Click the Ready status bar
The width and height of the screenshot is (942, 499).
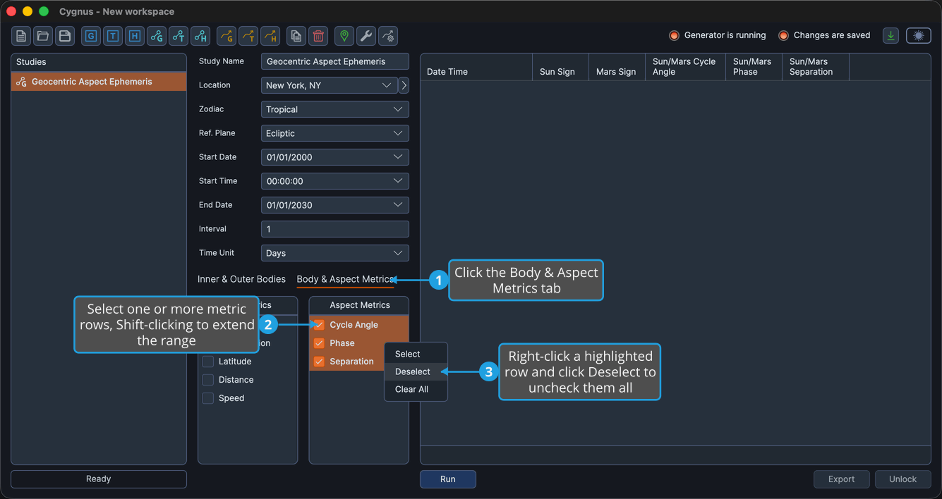99,479
